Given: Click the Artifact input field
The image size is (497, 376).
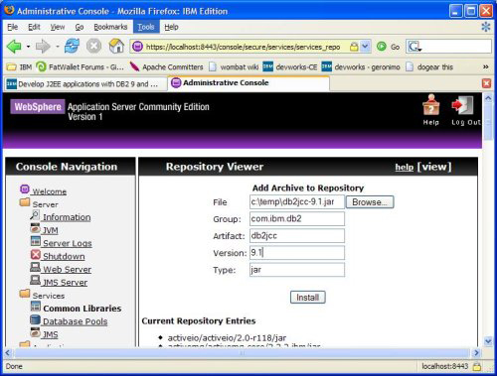Looking at the screenshot, I should pos(297,236).
